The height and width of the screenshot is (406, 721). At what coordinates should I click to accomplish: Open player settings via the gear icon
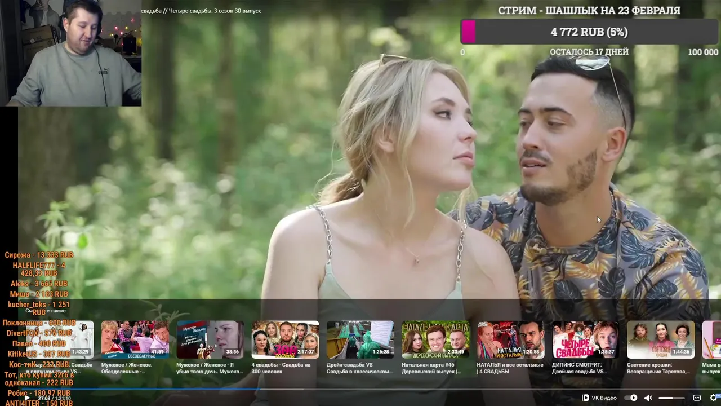point(714,398)
